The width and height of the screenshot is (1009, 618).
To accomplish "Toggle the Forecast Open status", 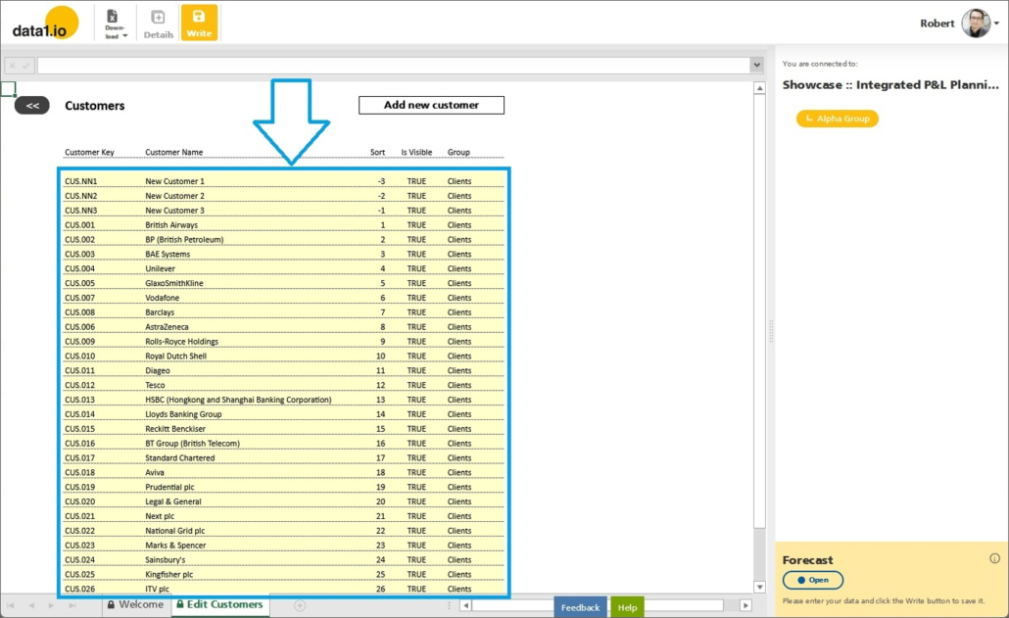I will (x=812, y=580).
